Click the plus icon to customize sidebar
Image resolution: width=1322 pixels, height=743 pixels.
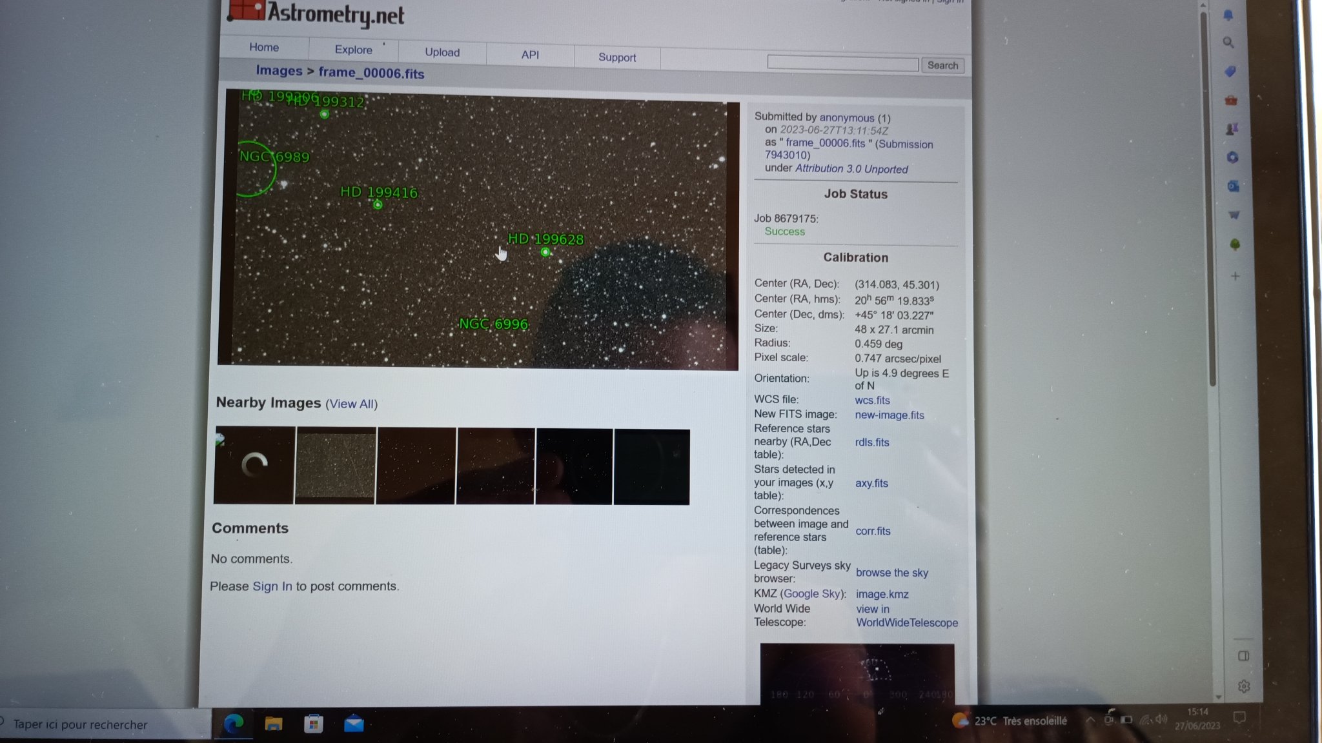tap(1235, 276)
